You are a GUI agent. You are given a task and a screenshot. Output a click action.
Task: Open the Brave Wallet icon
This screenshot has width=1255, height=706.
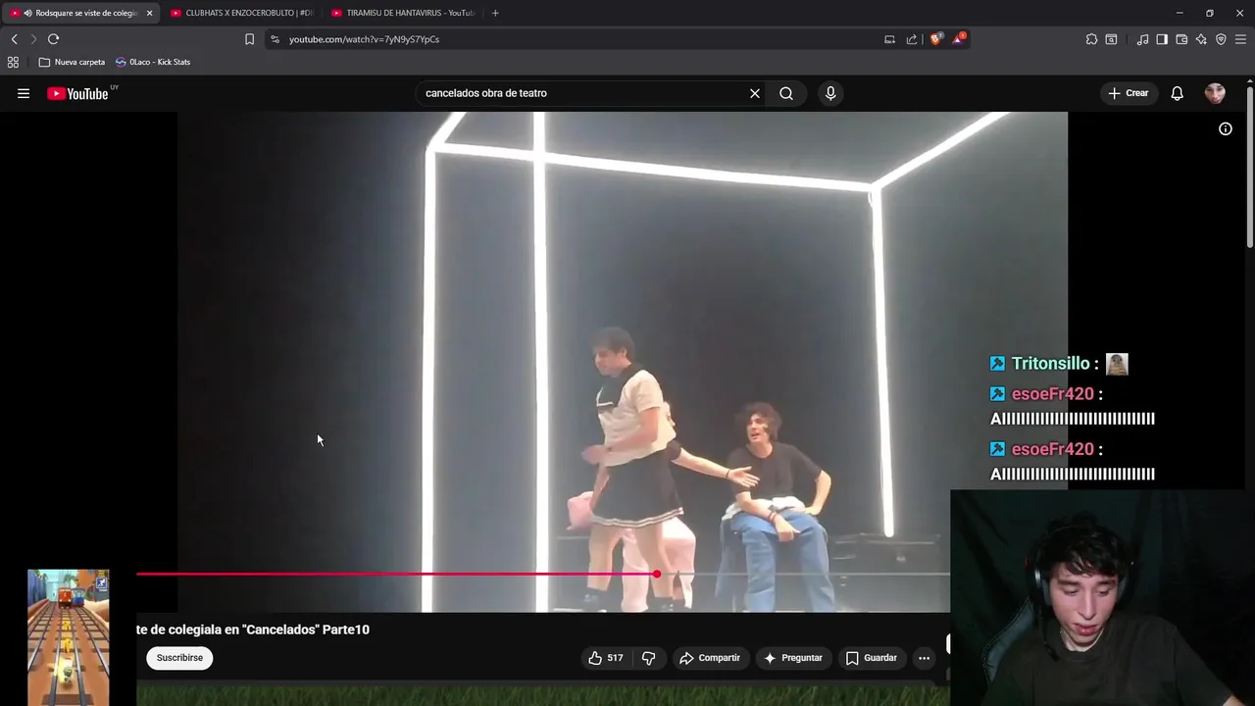1181,39
